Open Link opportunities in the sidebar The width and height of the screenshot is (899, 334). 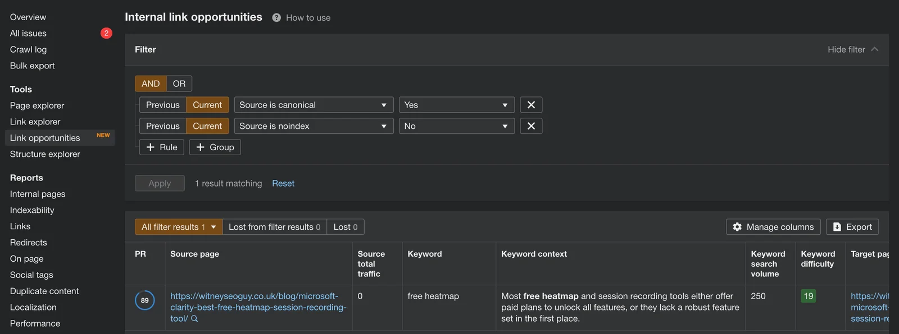click(60, 138)
